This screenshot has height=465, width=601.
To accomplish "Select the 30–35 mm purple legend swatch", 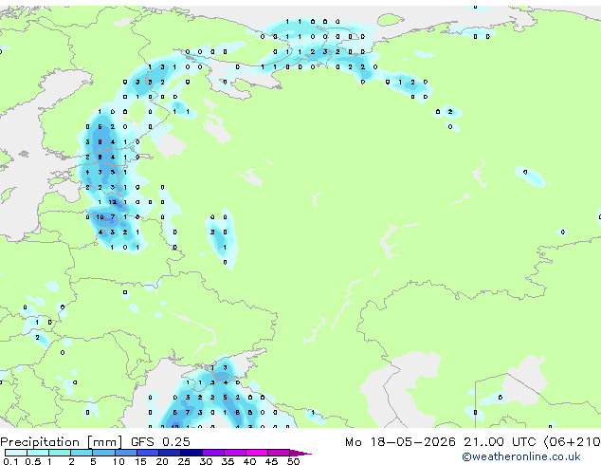I will 212,453.
